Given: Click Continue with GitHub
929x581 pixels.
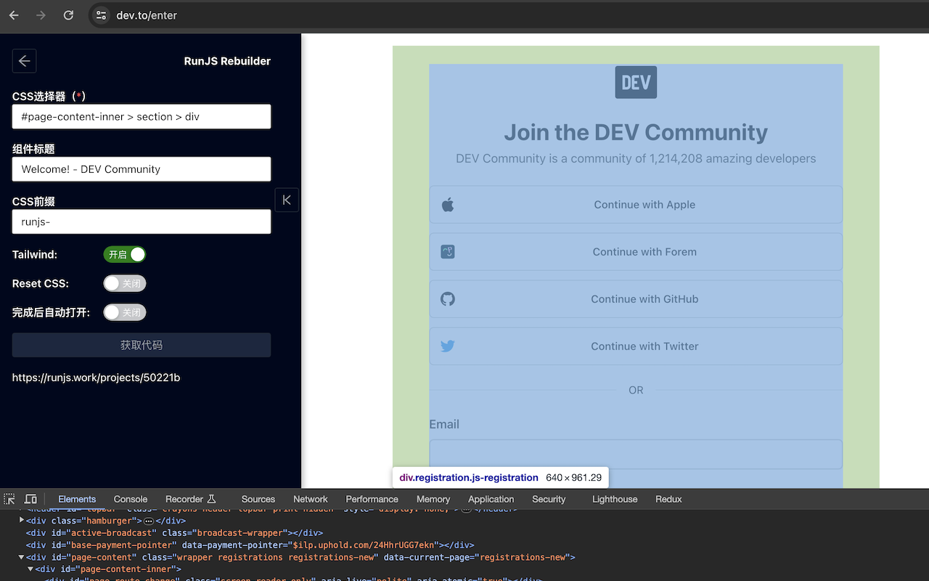Looking at the screenshot, I should [636, 299].
